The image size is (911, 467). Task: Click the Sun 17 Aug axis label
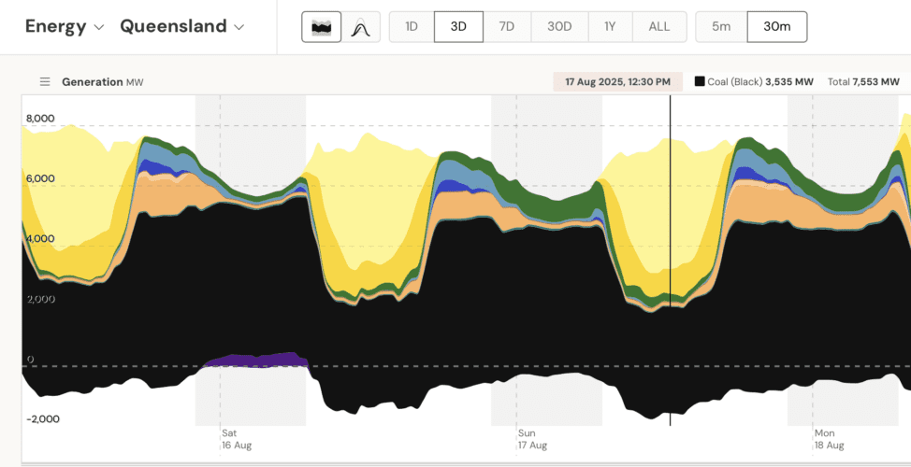click(x=531, y=439)
